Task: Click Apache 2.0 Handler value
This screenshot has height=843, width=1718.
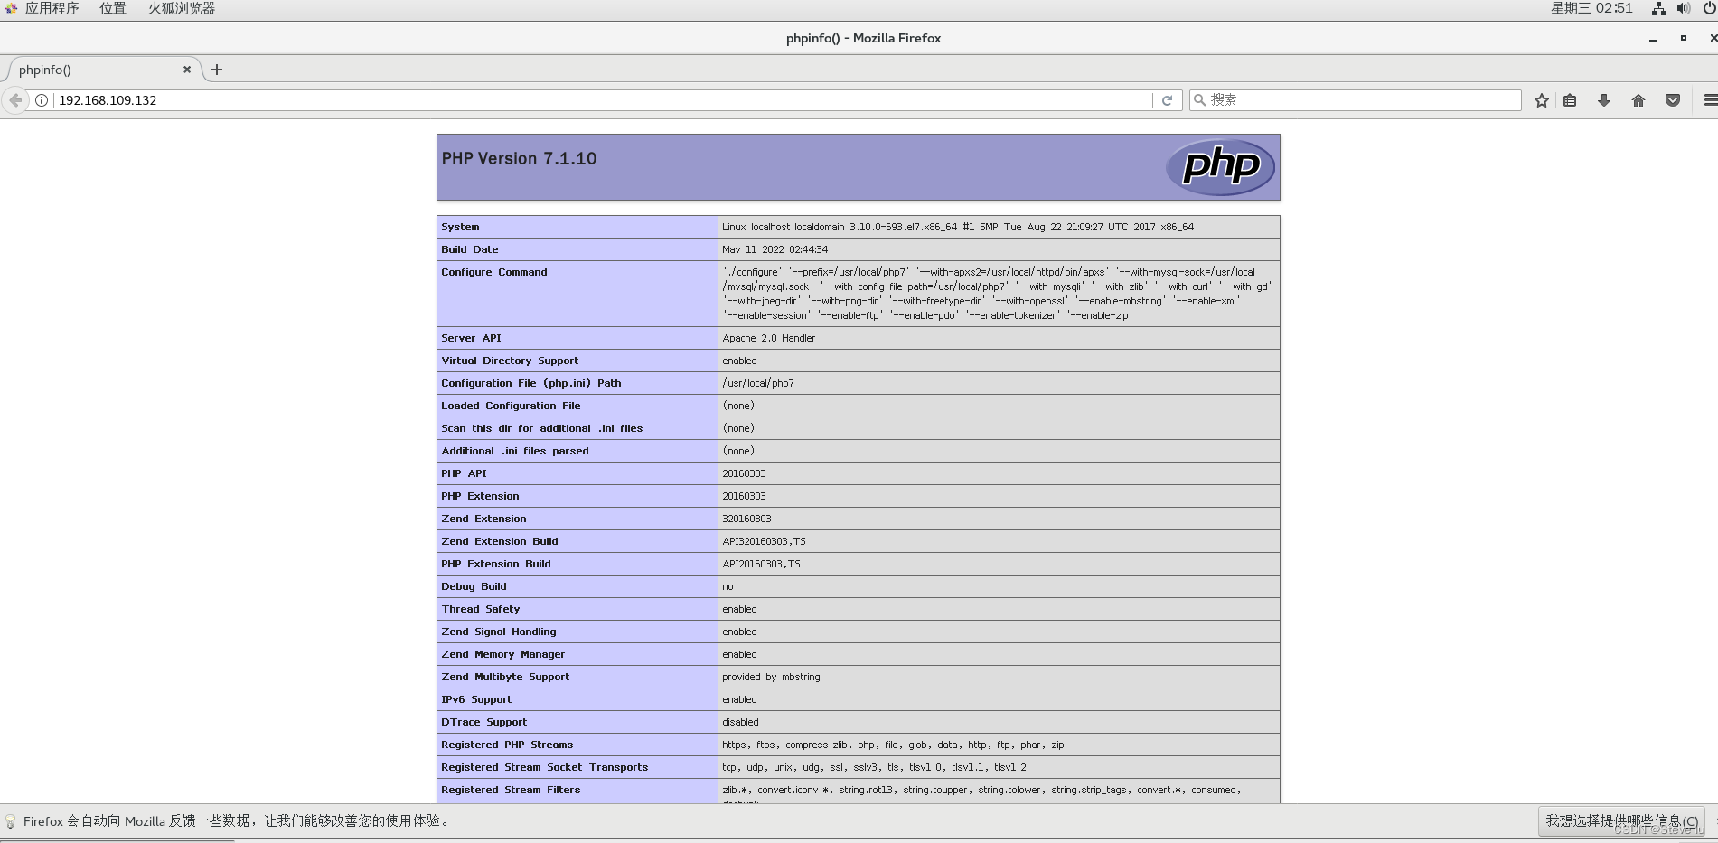Action: (x=768, y=338)
